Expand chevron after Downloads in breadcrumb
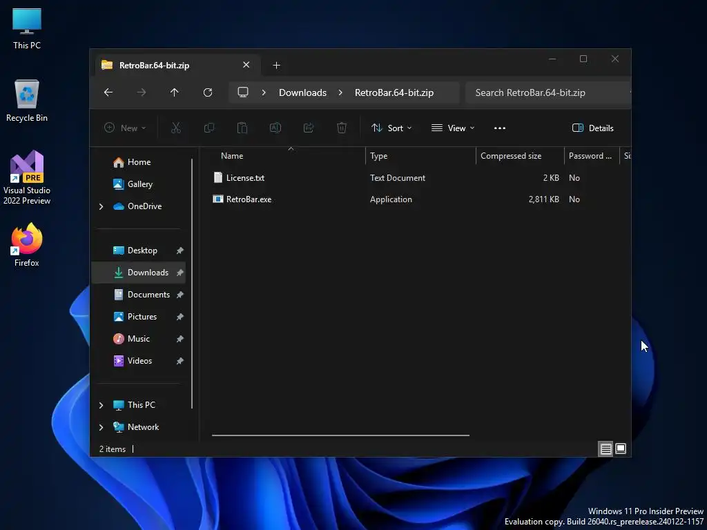Screen dimensions: 707x530 340,92
